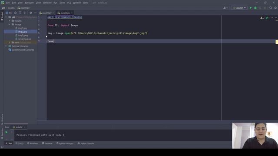Open the Refactor menu
The image size is (278, 156).
pyautogui.click(x=47, y=3)
